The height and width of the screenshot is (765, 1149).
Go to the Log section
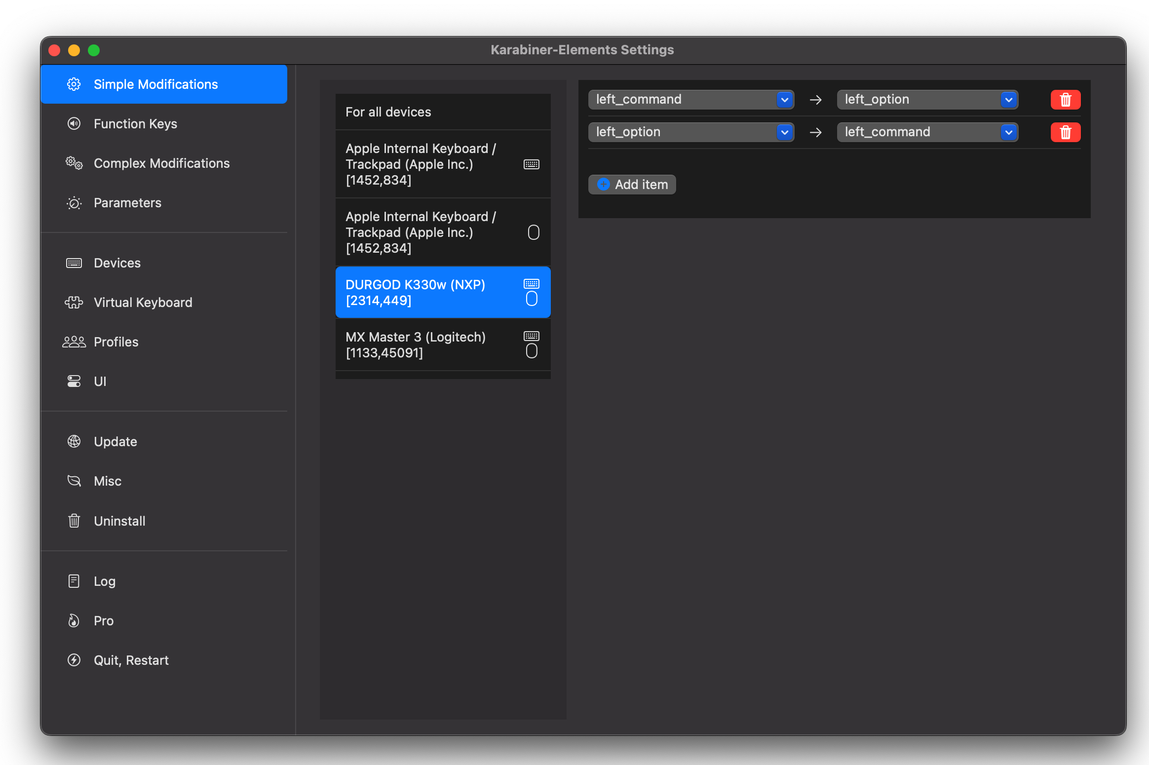105,581
